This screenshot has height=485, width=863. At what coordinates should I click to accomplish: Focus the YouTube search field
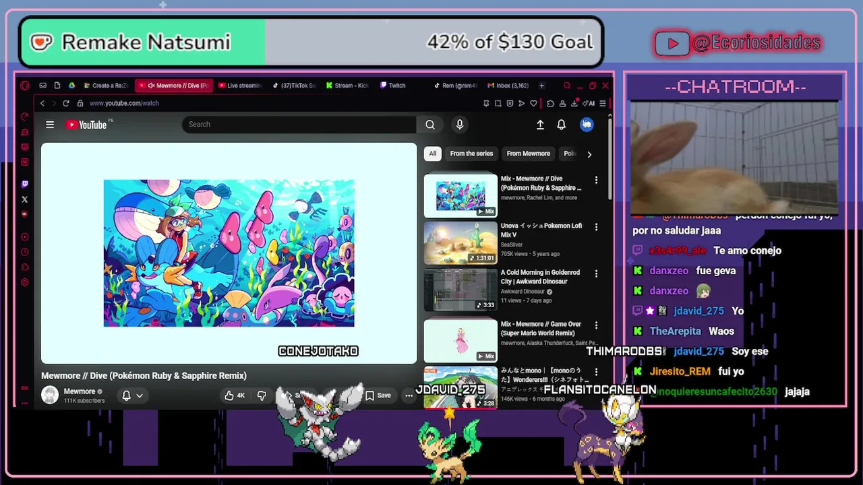pos(299,125)
